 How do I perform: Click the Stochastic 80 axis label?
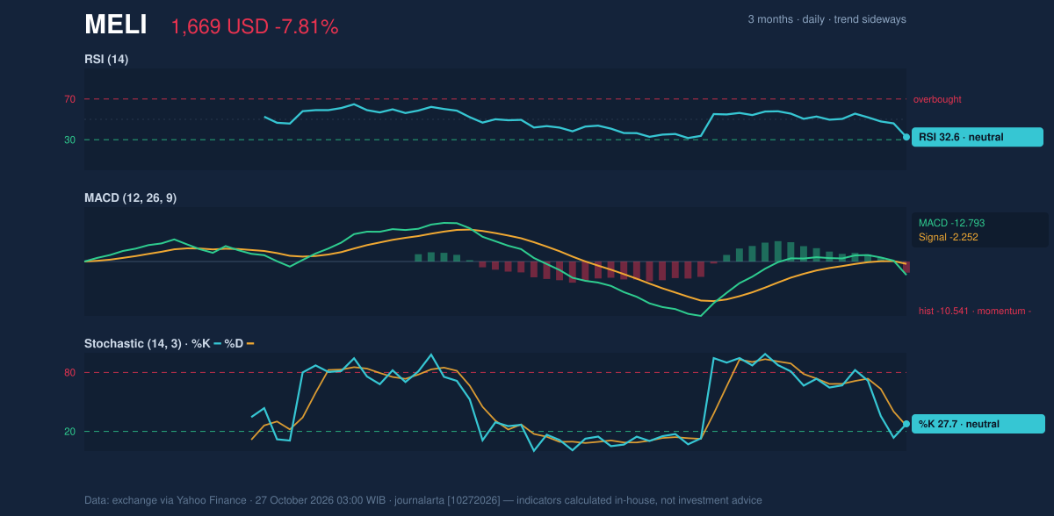tap(69, 373)
